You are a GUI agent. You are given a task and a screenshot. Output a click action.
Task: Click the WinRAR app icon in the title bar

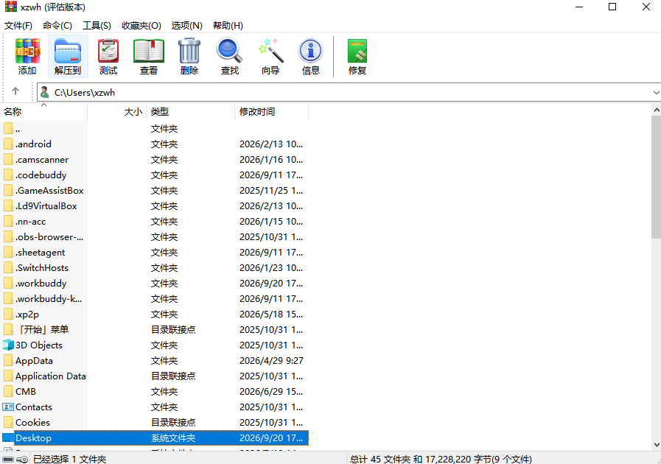click(x=10, y=7)
